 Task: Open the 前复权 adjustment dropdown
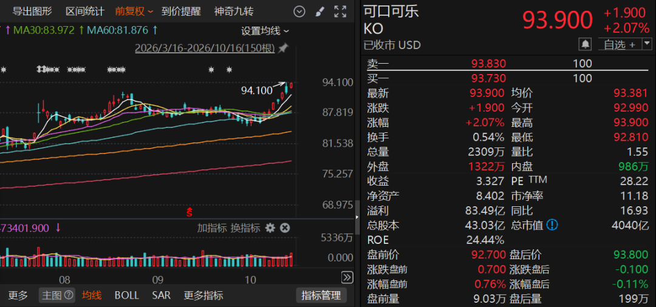pos(134,12)
